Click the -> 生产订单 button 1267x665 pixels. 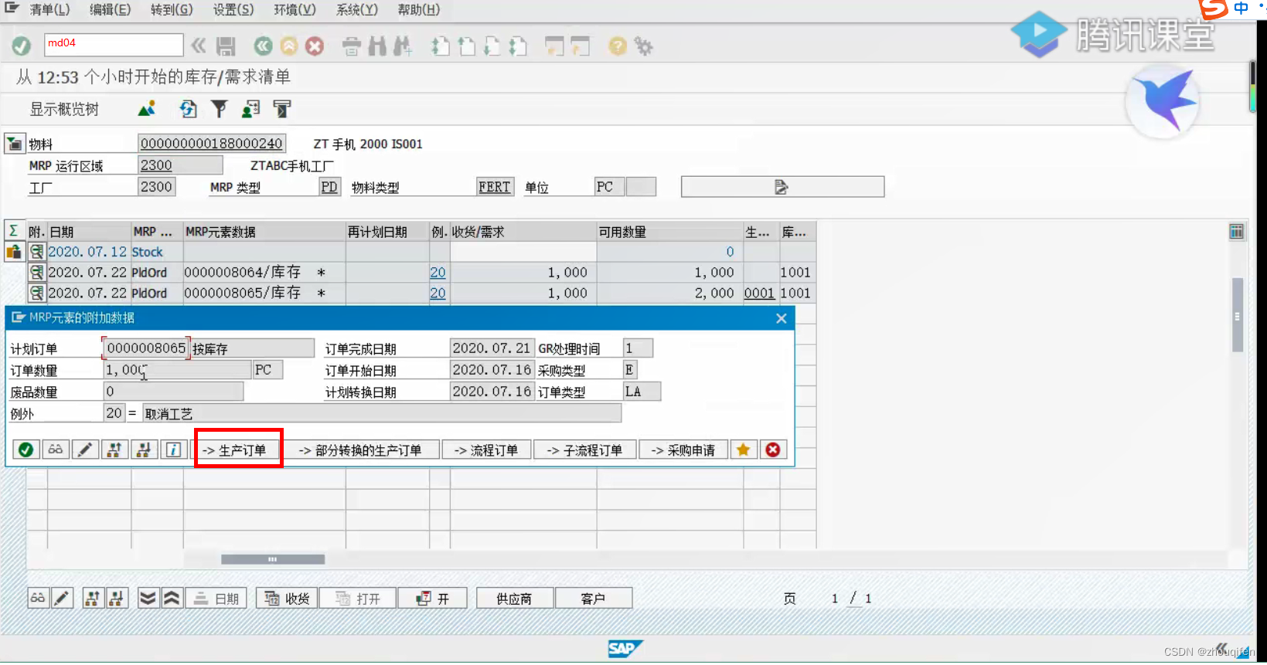[x=235, y=450]
